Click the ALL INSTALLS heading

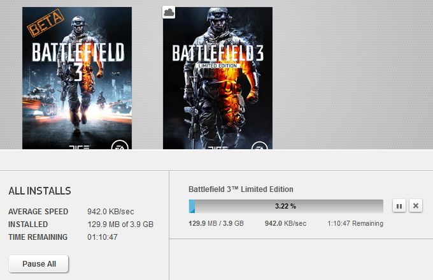(x=39, y=191)
